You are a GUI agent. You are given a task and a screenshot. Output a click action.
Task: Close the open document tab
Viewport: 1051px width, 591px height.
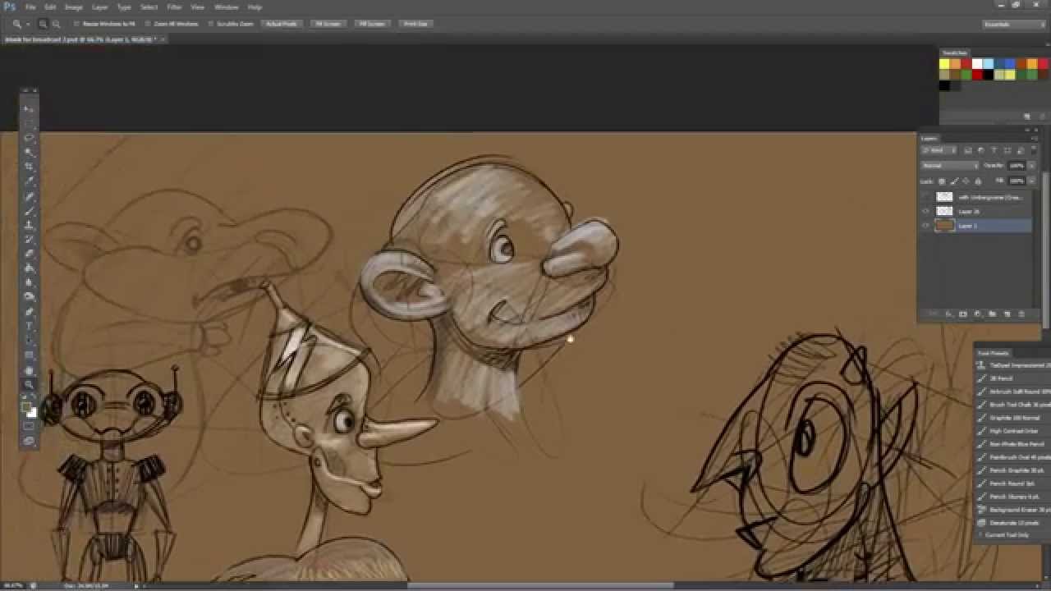point(163,39)
